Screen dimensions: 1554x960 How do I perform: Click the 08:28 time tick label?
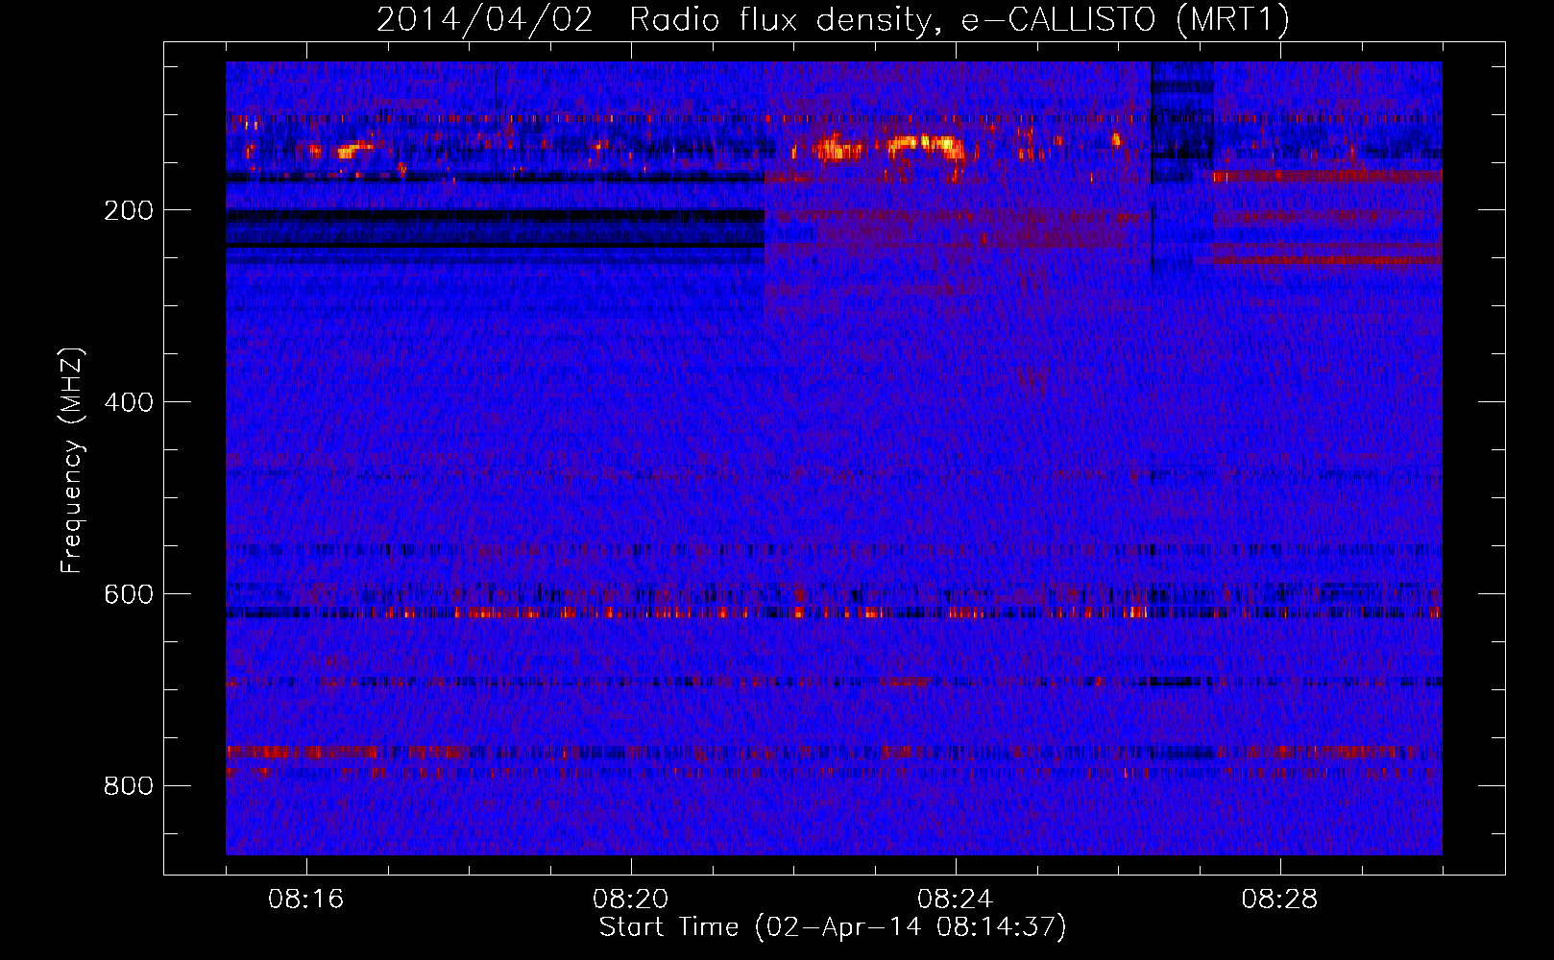coord(1279,900)
